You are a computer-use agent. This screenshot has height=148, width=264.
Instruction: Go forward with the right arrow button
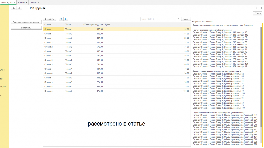[x=19, y=8]
